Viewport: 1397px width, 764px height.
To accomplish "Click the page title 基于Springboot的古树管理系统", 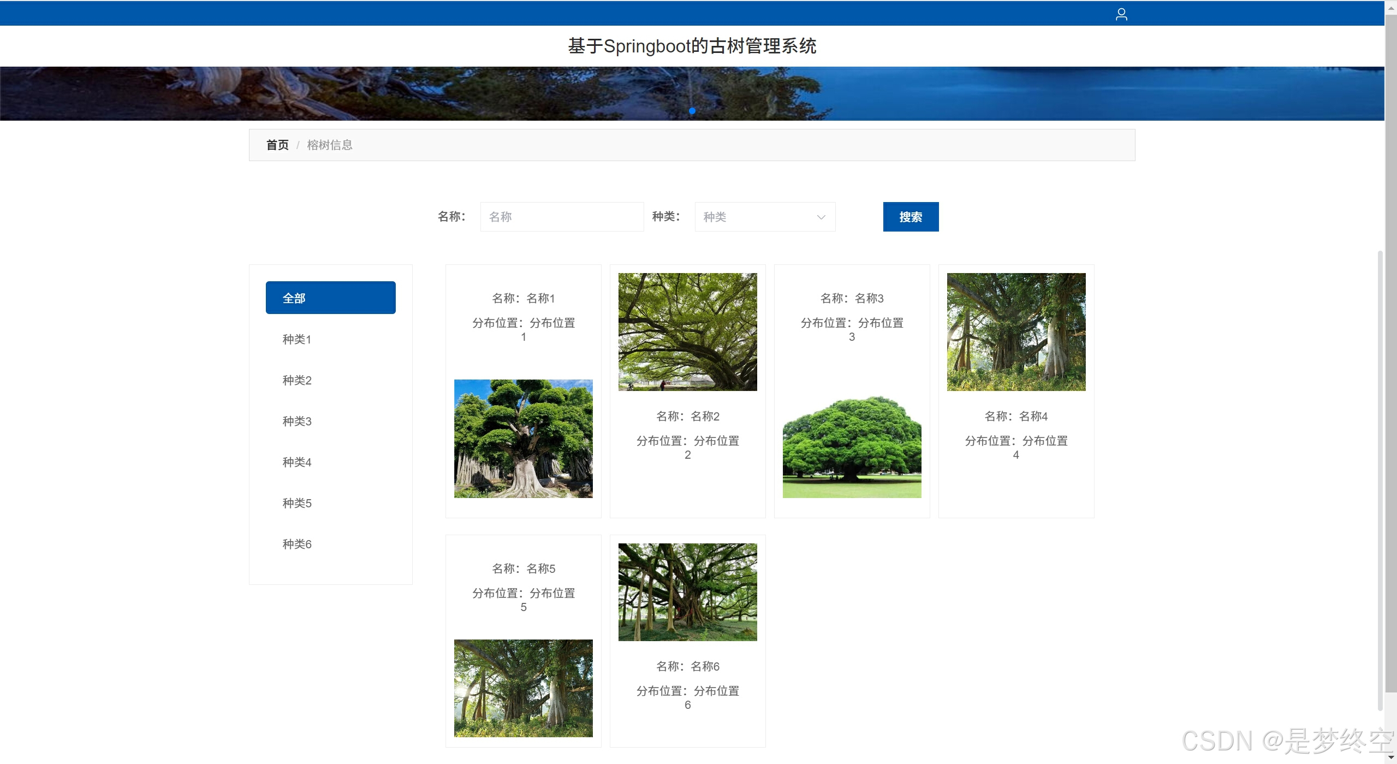I will point(692,46).
